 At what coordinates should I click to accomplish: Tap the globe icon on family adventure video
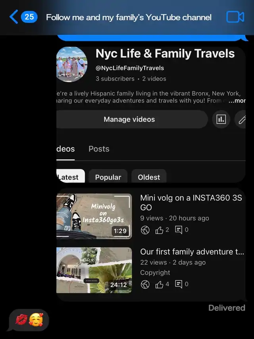(x=145, y=284)
